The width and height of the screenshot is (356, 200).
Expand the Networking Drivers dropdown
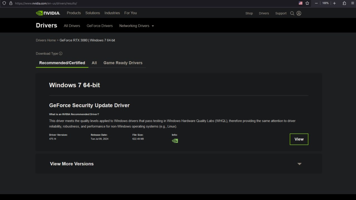(137, 26)
